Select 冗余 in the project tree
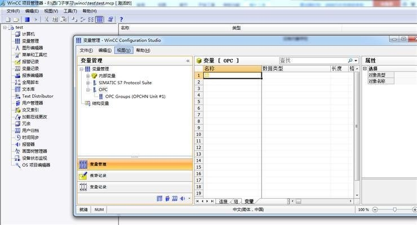This screenshot has width=417, height=225. click(x=26, y=124)
